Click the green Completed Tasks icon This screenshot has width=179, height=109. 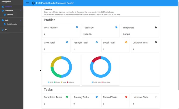(67, 97)
